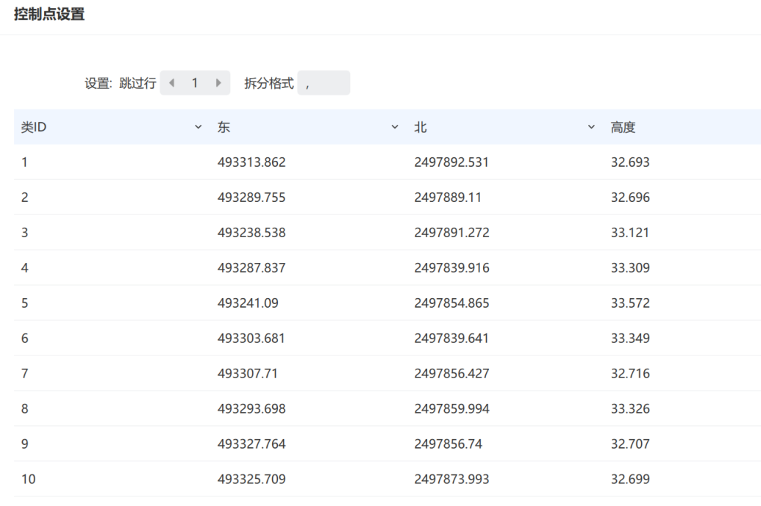Select east value 493287.837
Viewport: 761px width, 506px height.
251,268
